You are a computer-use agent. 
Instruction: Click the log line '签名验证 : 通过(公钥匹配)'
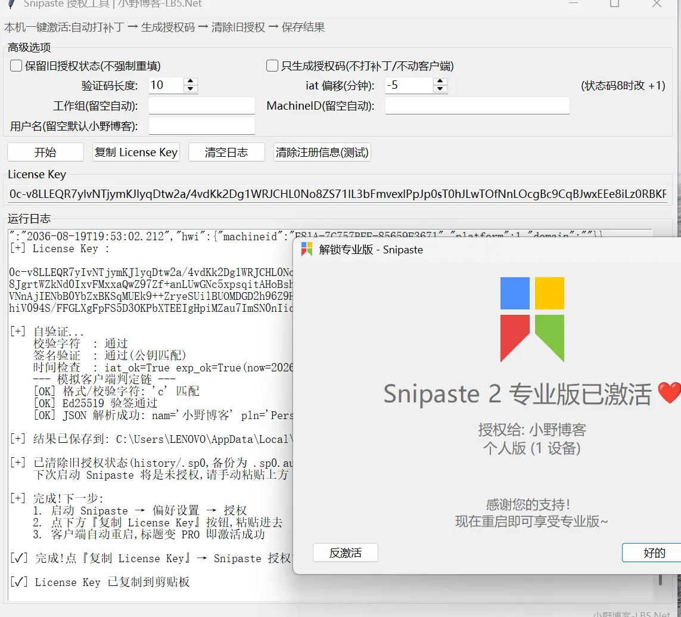(110, 355)
